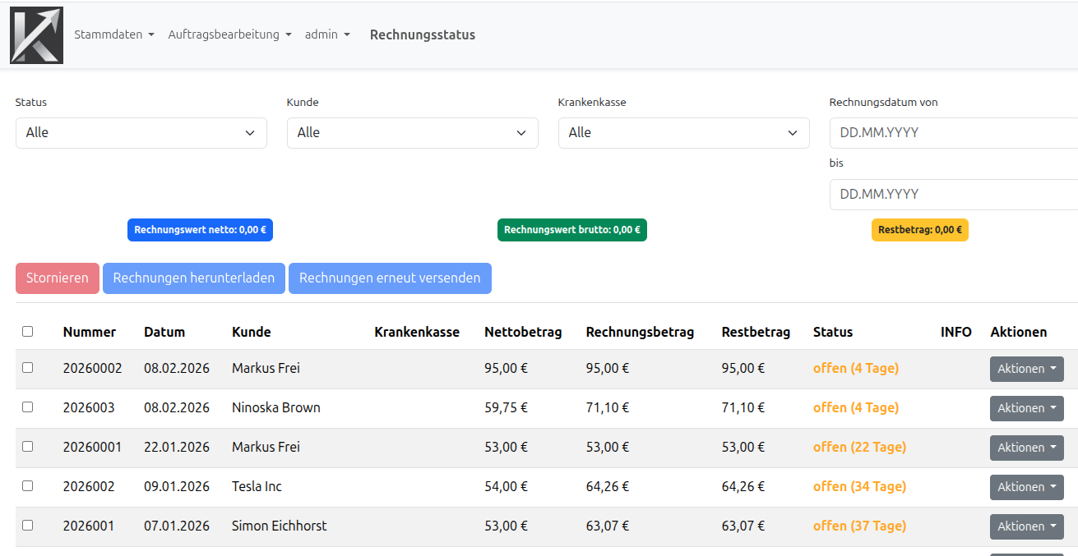Open Aktionen dropdown for invoice 20260001
1078x556 pixels.
pos(1026,448)
